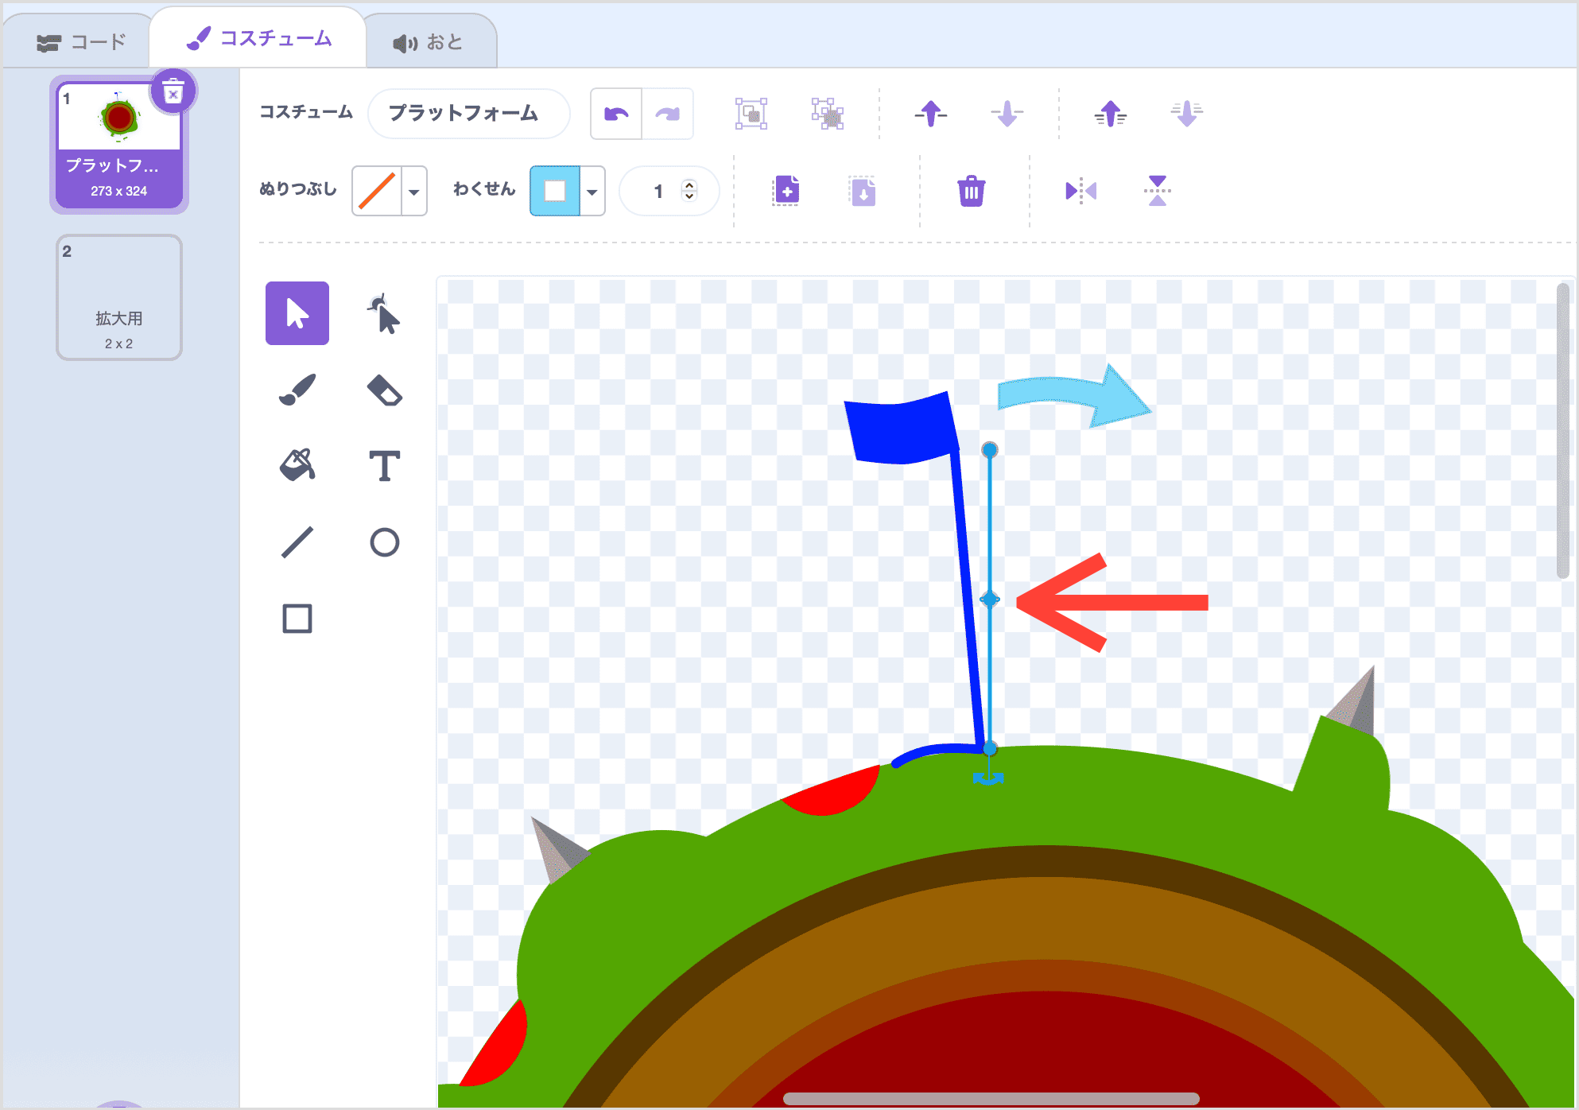Select the Rectangle tool
The height and width of the screenshot is (1110, 1579).
pos(297,618)
